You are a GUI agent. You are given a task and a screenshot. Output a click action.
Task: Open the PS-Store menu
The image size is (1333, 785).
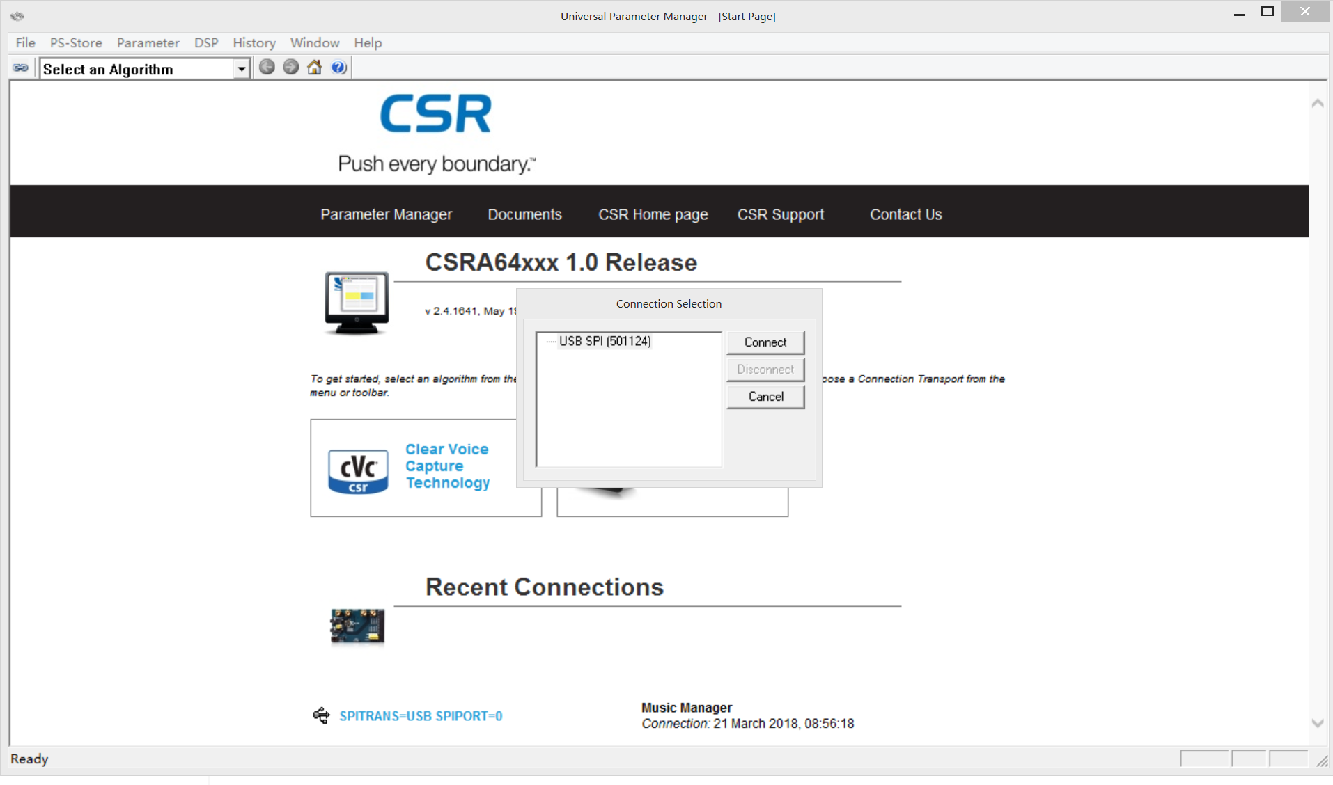[76, 42]
